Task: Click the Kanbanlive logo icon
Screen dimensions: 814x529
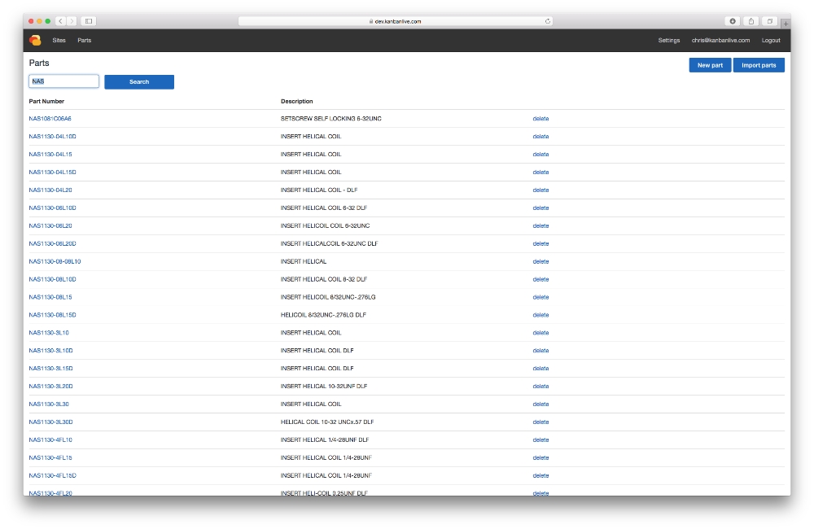Action: coord(35,40)
